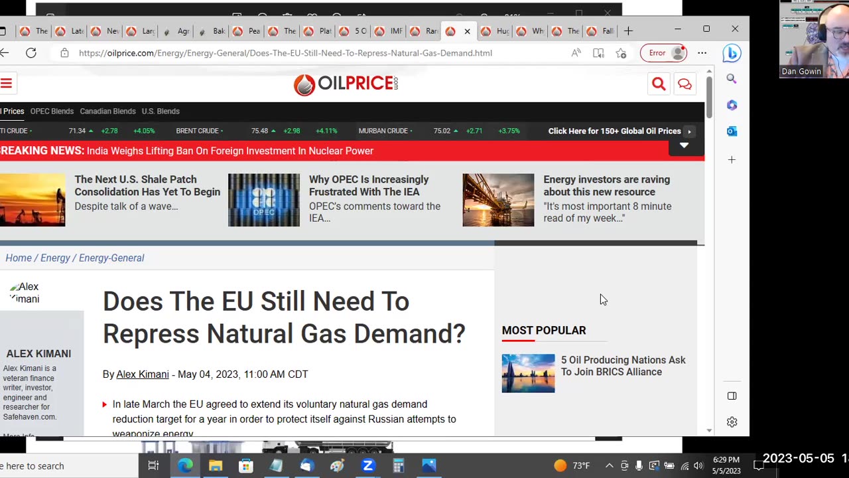Click the Alex Kimani author byline link
The width and height of the screenshot is (849, 478).
click(x=143, y=374)
